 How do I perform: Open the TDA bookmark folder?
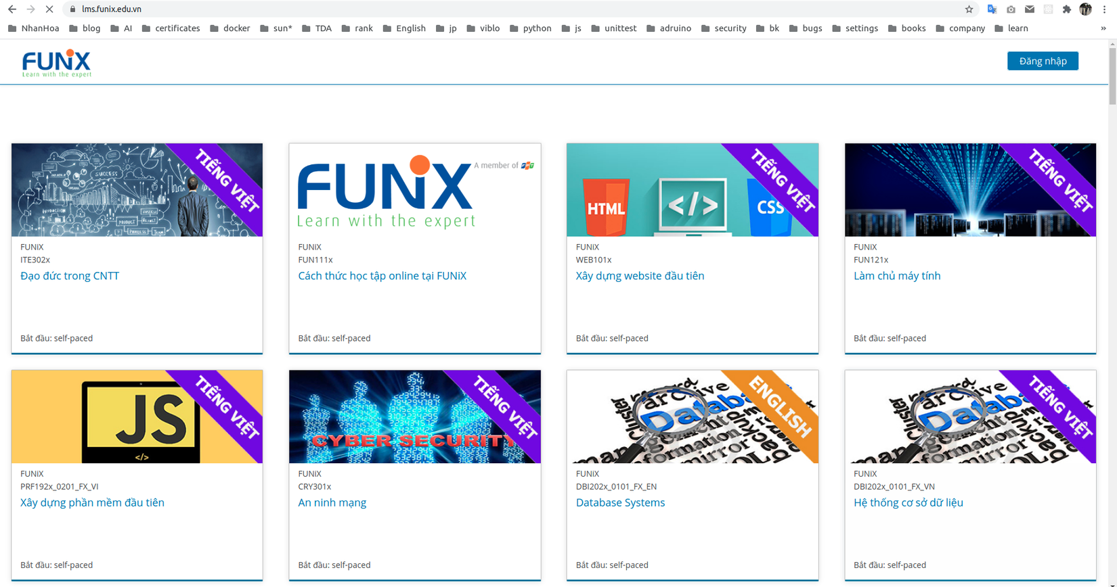pyautogui.click(x=317, y=28)
